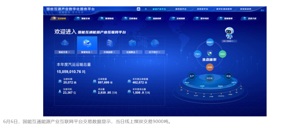
Task: Click the 运单数量 stat icon
Action: click(95, 81)
